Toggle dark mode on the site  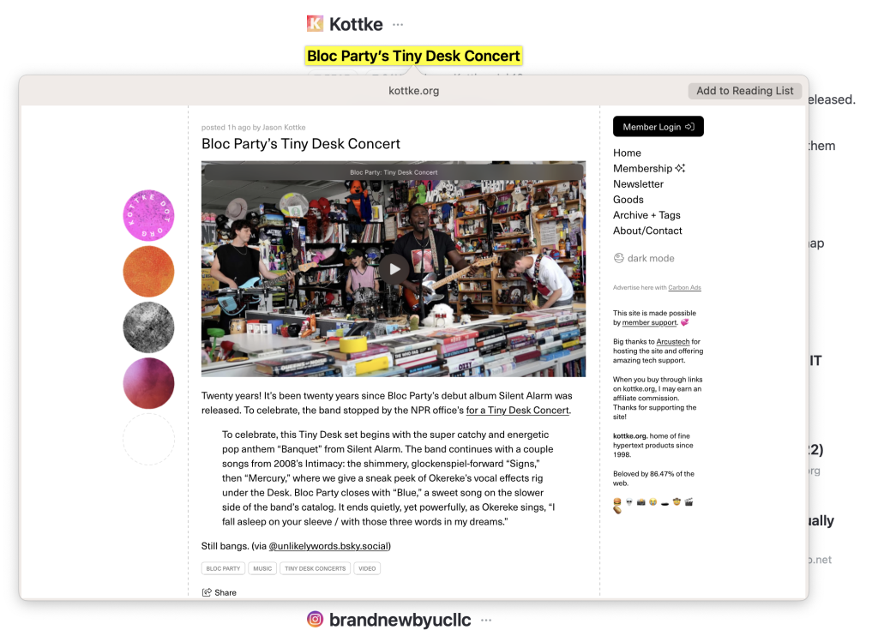click(644, 258)
